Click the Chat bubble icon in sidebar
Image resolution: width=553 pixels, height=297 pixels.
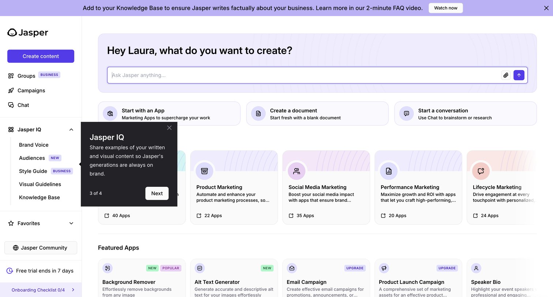coord(11,105)
